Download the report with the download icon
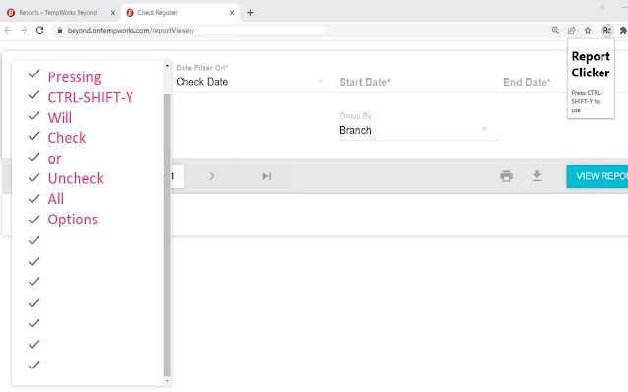 coord(537,175)
